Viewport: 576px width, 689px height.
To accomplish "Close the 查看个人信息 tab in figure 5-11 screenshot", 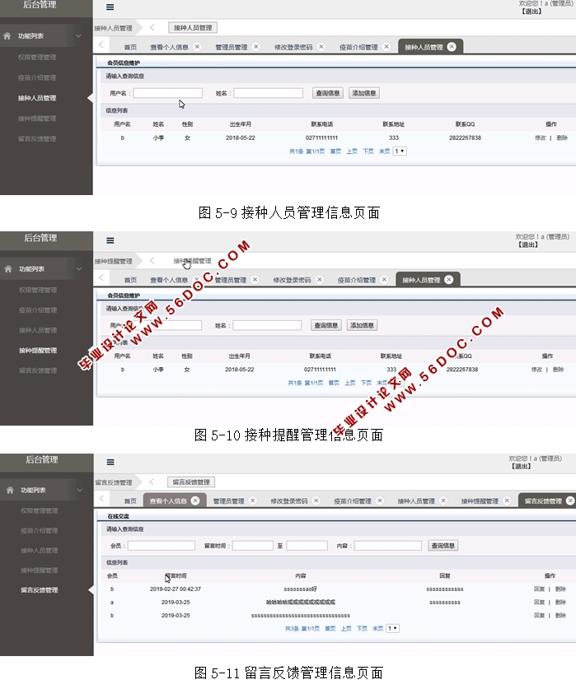I will pyautogui.click(x=195, y=500).
